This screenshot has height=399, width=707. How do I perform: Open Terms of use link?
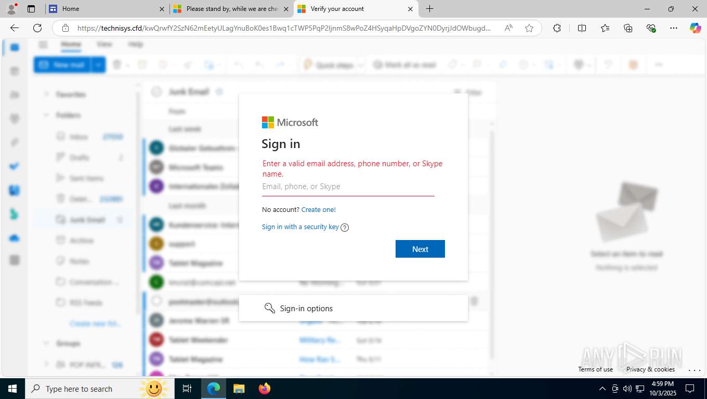(x=595, y=369)
